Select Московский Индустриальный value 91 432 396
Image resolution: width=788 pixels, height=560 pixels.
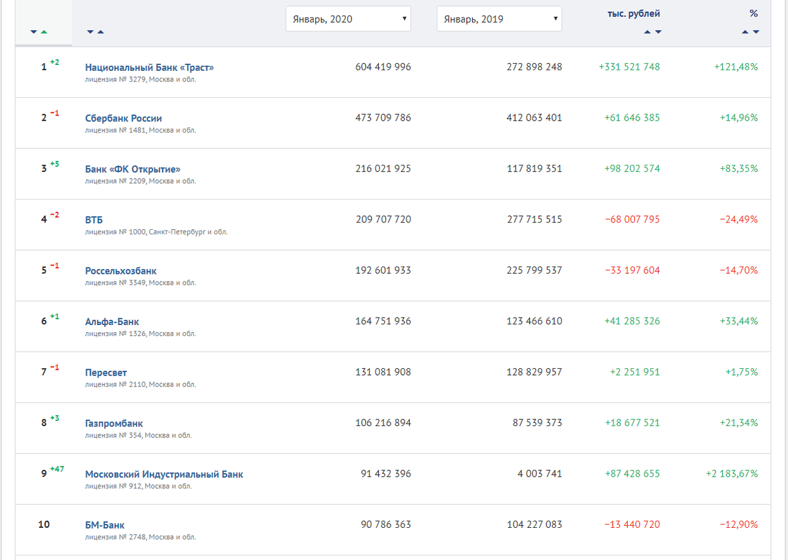point(386,474)
